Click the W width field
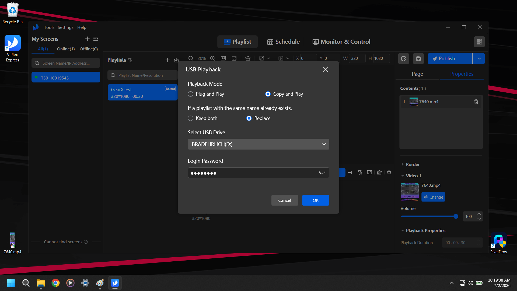Viewport: 517px width, 291px height. pyautogui.click(x=357, y=58)
